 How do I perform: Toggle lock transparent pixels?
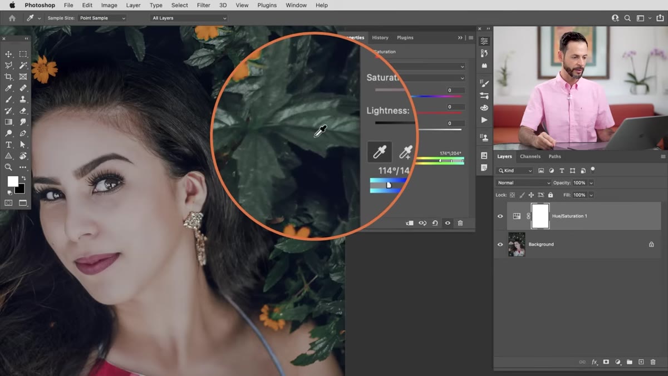coord(513,195)
